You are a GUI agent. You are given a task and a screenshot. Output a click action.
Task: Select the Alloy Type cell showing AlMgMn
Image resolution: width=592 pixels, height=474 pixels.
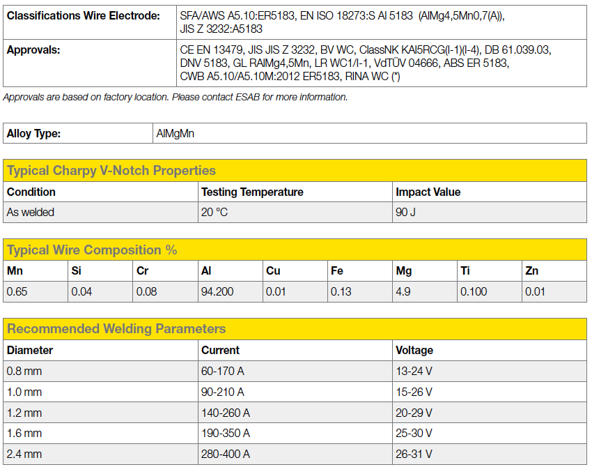click(x=181, y=133)
